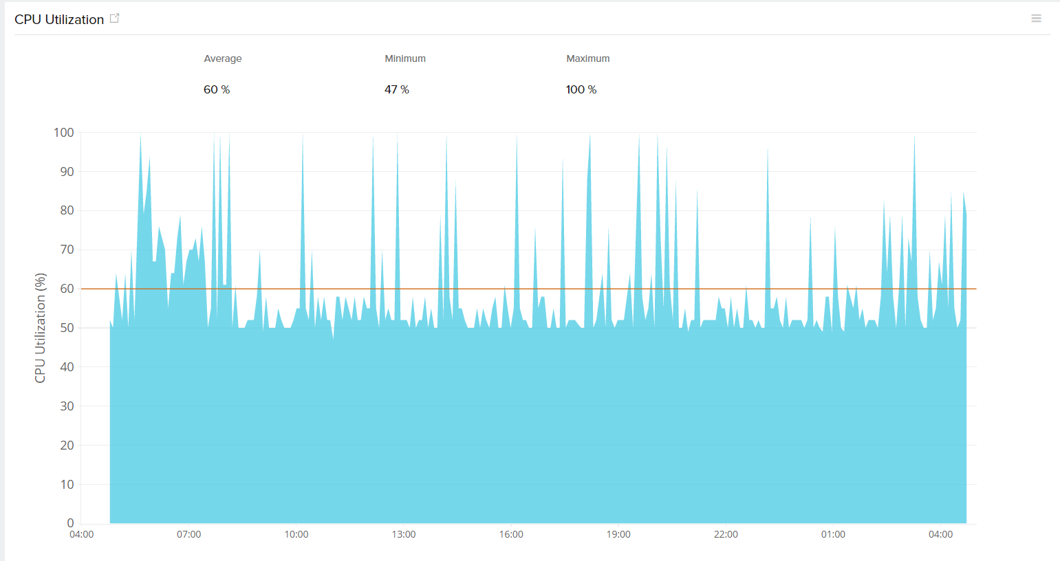Screen dimensions: 1060x561
Task: Open the hamburger menu in the top-right corner
Action: pos(1037,18)
